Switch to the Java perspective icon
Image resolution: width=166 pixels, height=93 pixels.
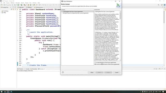pyautogui.click(x=165, y=5)
